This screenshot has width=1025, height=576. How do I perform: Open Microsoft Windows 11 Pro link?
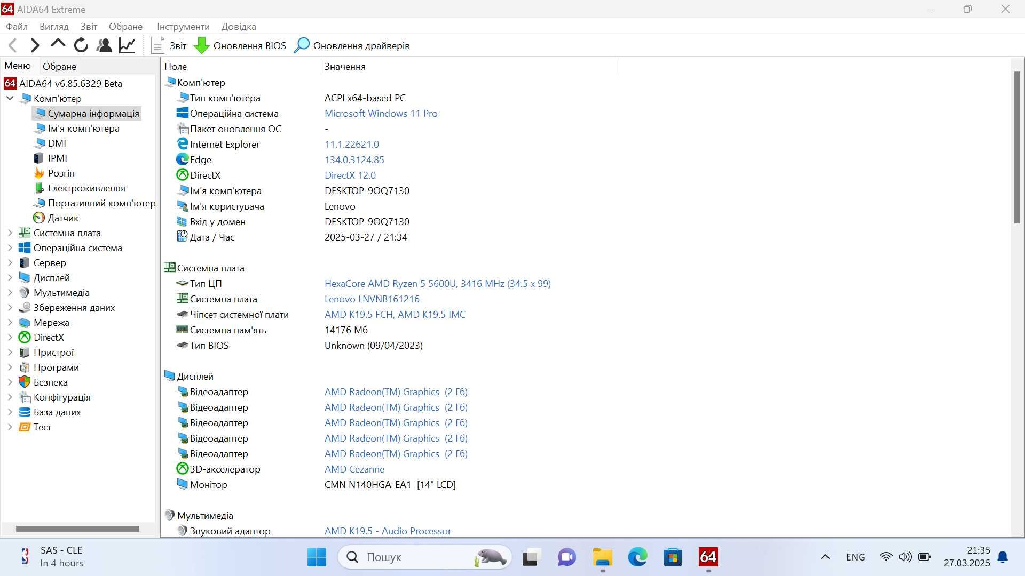pyautogui.click(x=381, y=113)
